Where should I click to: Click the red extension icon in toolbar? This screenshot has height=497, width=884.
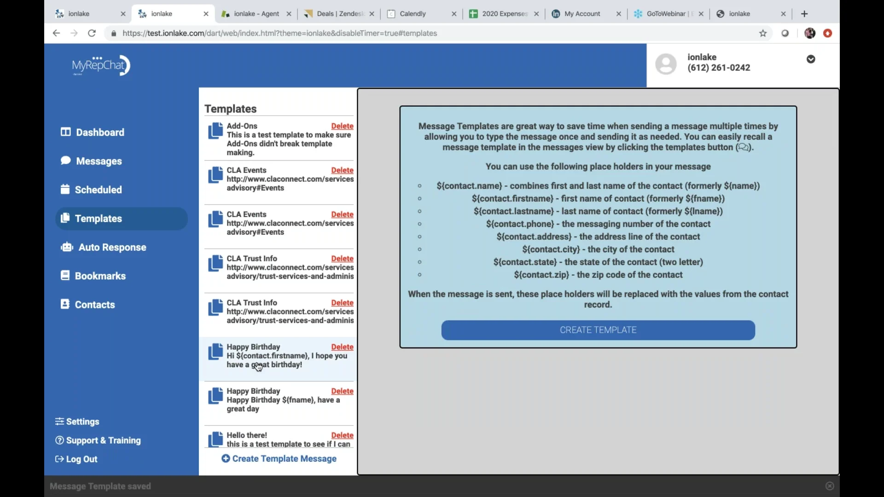coord(828,33)
